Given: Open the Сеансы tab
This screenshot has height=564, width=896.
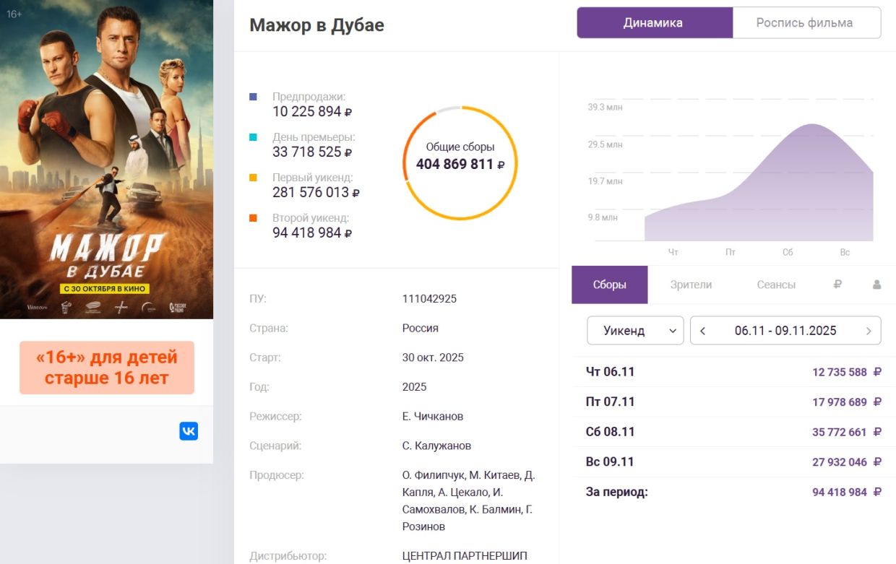Looking at the screenshot, I should (x=776, y=285).
